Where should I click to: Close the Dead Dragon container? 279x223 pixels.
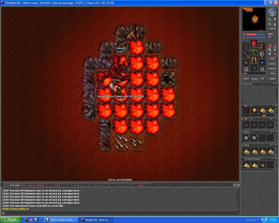277,159
